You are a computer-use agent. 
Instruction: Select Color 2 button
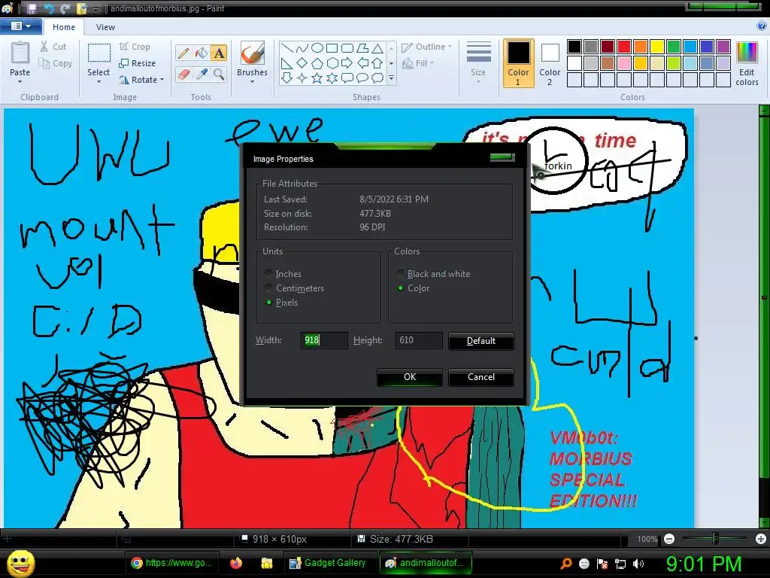tap(550, 63)
